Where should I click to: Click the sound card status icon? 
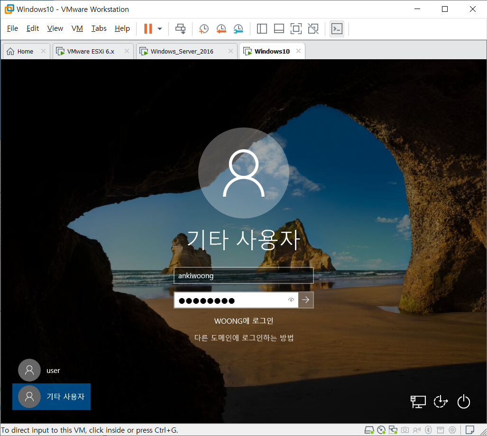[416, 430]
